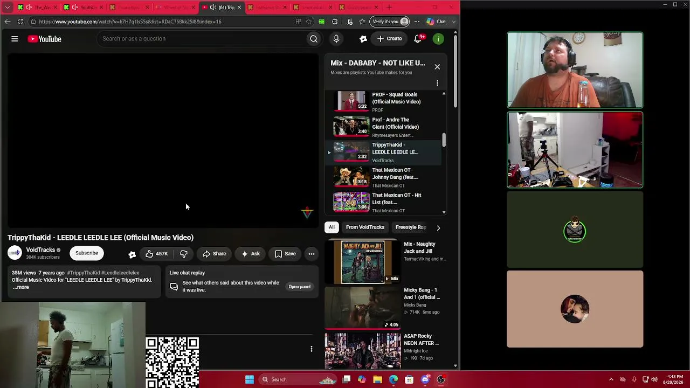Select the From VoidTracks filter chip
Image resolution: width=690 pixels, height=388 pixels.
pyautogui.click(x=365, y=227)
